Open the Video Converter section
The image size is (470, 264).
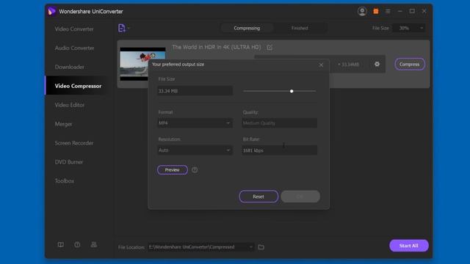point(74,29)
